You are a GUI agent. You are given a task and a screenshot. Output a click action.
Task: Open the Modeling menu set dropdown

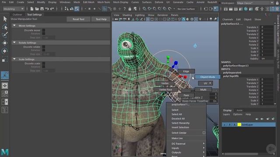(14, 9)
